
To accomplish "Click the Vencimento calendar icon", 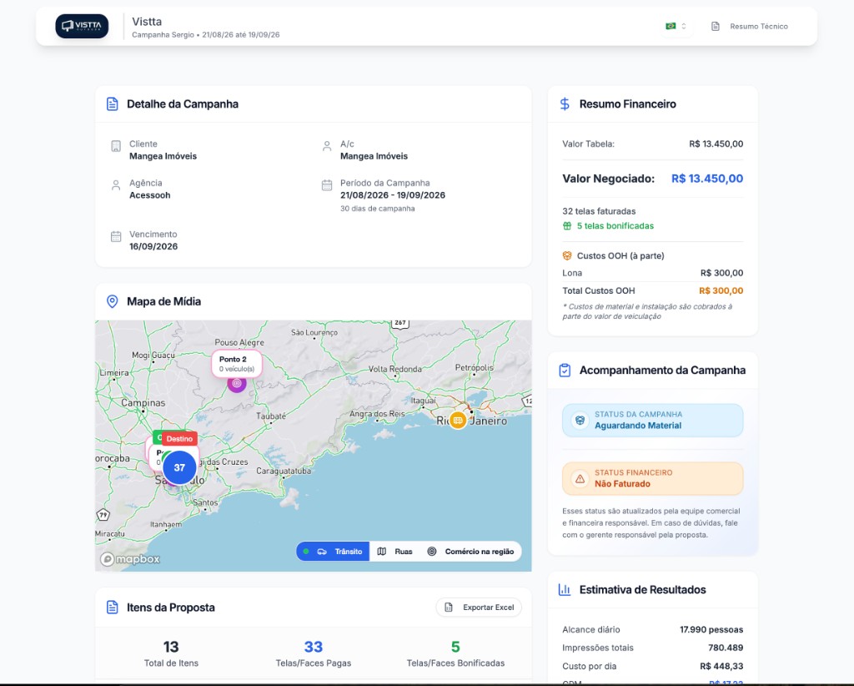I will 116,236.
